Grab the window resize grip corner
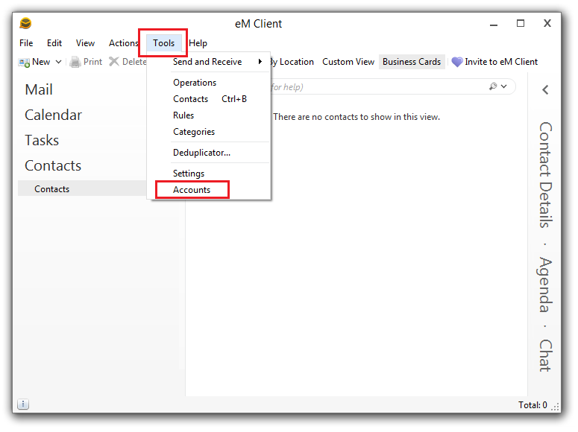 point(555,407)
